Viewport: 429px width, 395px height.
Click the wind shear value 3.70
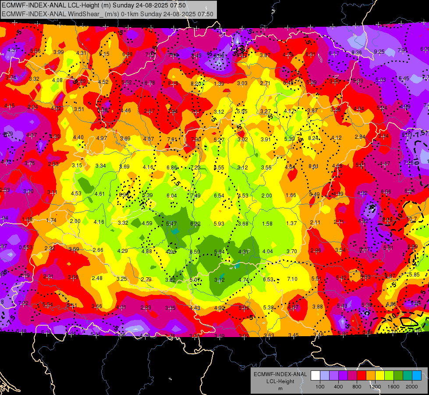[x=292, y=251]
